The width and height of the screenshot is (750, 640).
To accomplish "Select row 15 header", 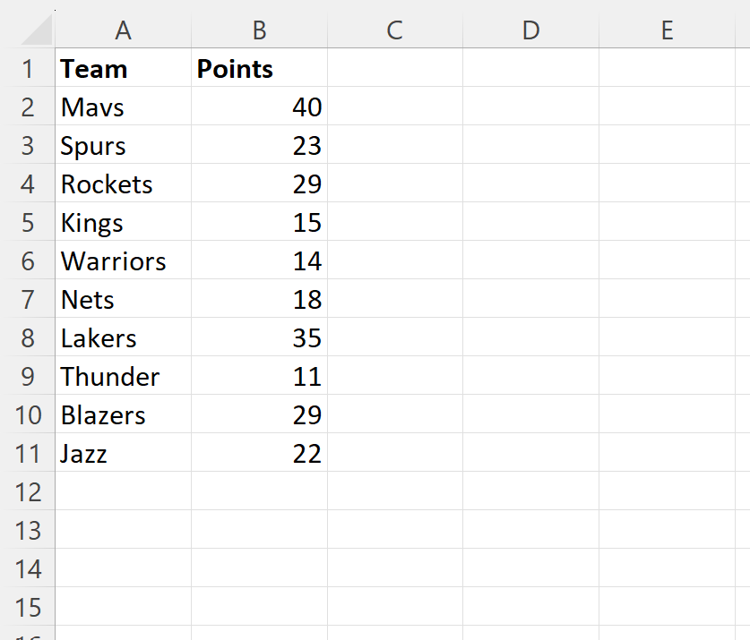I will [28, 607].
